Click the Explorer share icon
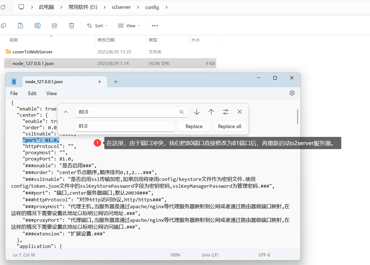Image resolution: width=370 pixels, height=265 pixels. pyautogui.click(x=55, y=26)
